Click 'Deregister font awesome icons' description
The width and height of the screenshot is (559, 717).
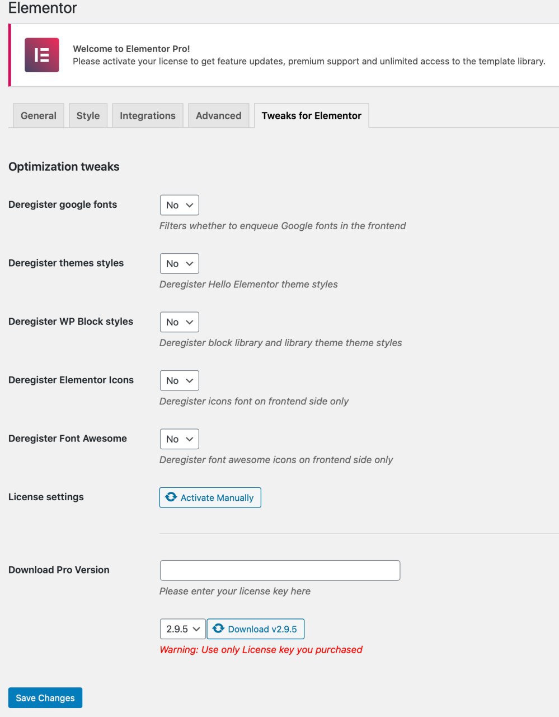pyautogui.click(x=276, y=460)
